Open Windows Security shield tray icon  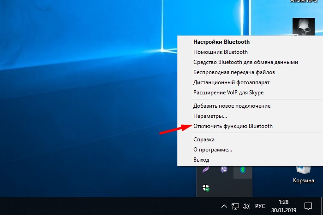coord(206,188)
